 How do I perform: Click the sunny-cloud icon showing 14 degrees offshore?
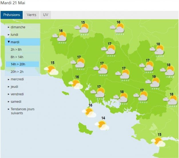[x=102, y=126]
